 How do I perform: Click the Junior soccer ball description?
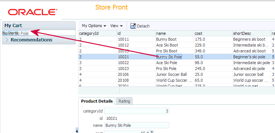click(x=248, y=74)
